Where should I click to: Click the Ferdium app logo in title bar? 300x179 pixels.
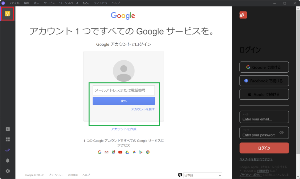coord(3,3)
